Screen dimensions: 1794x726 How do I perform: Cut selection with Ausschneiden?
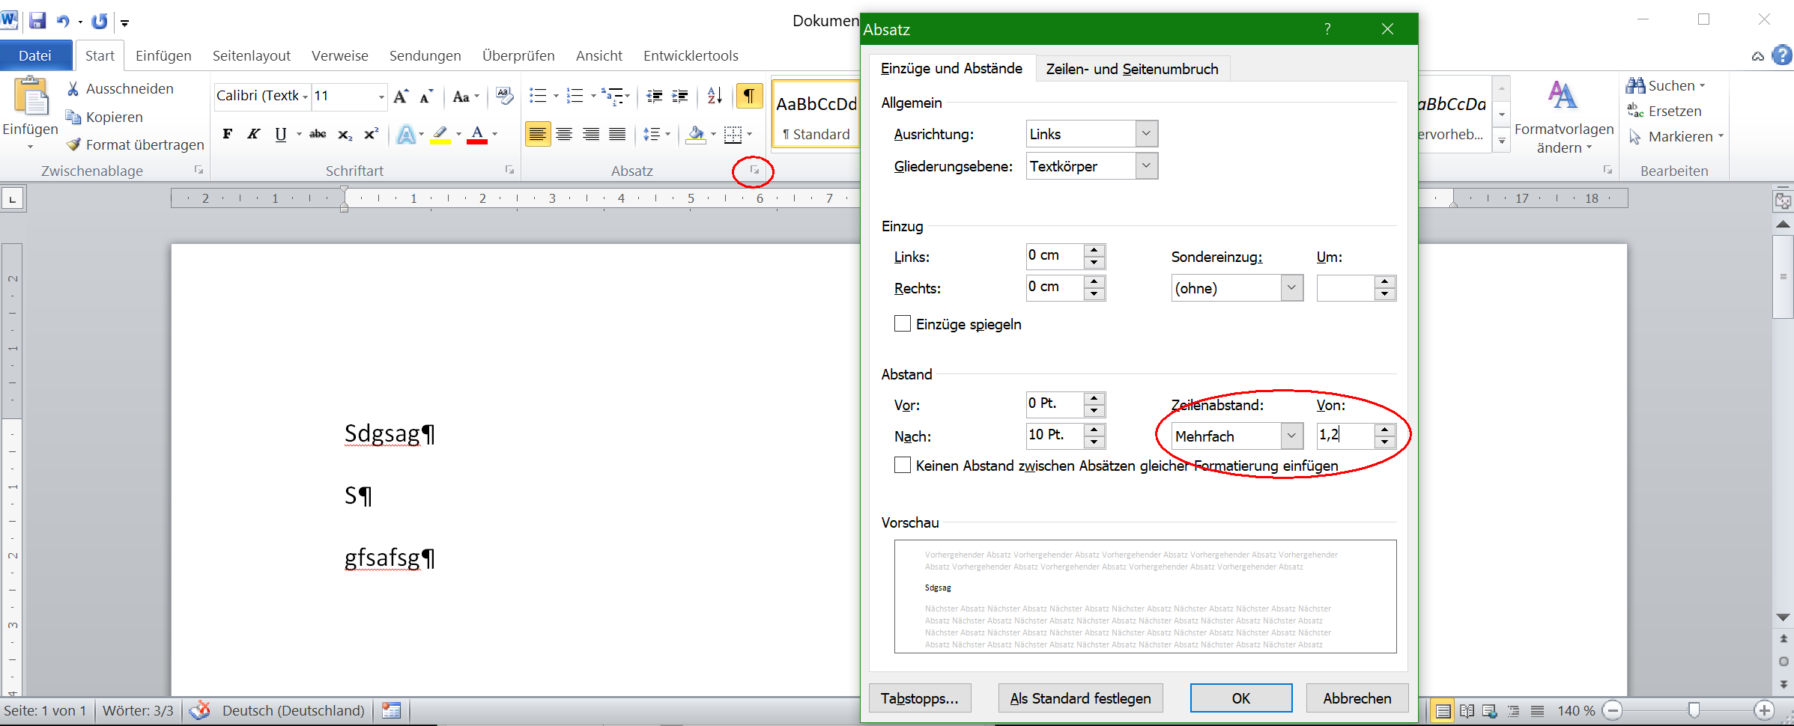pos(120,88)
